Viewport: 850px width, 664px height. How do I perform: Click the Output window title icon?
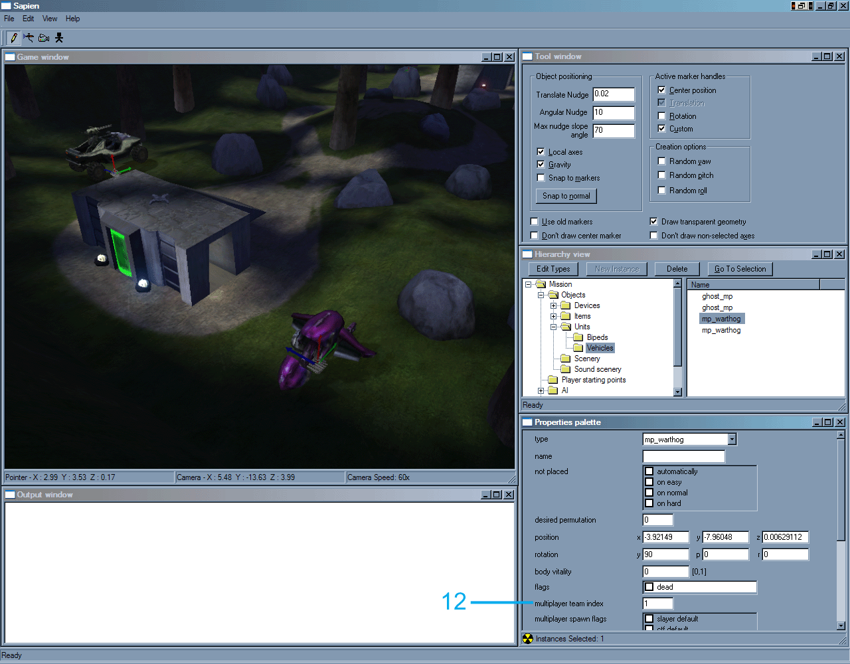[x=10, y=495]
